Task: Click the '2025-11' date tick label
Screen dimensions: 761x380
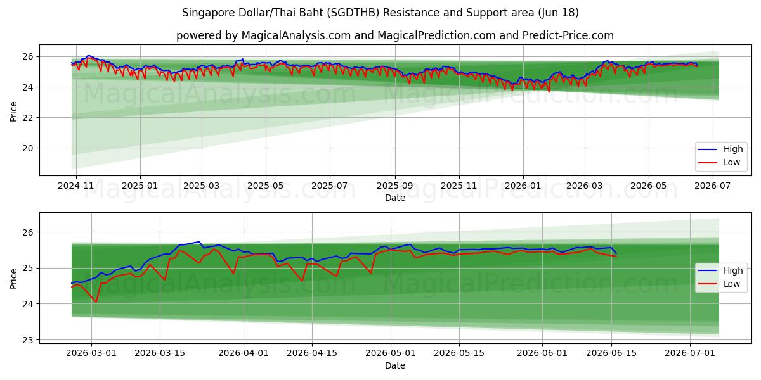Action: [458, 186]
